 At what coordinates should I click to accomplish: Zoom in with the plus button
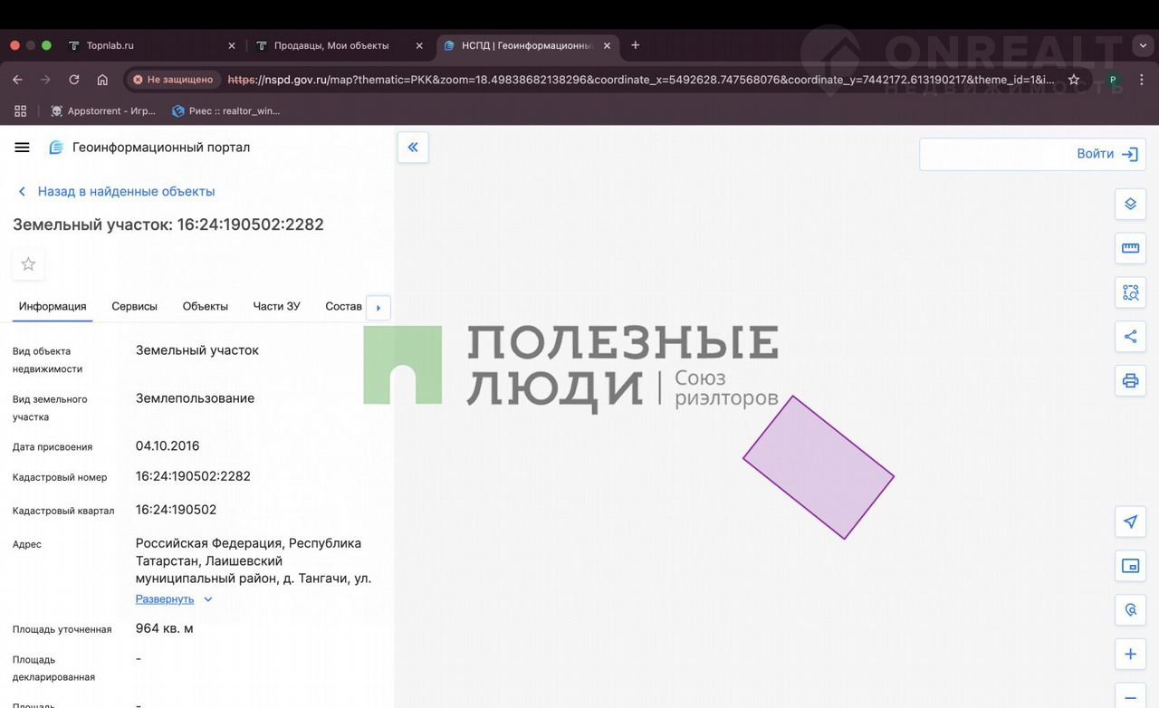[1130, 654]
